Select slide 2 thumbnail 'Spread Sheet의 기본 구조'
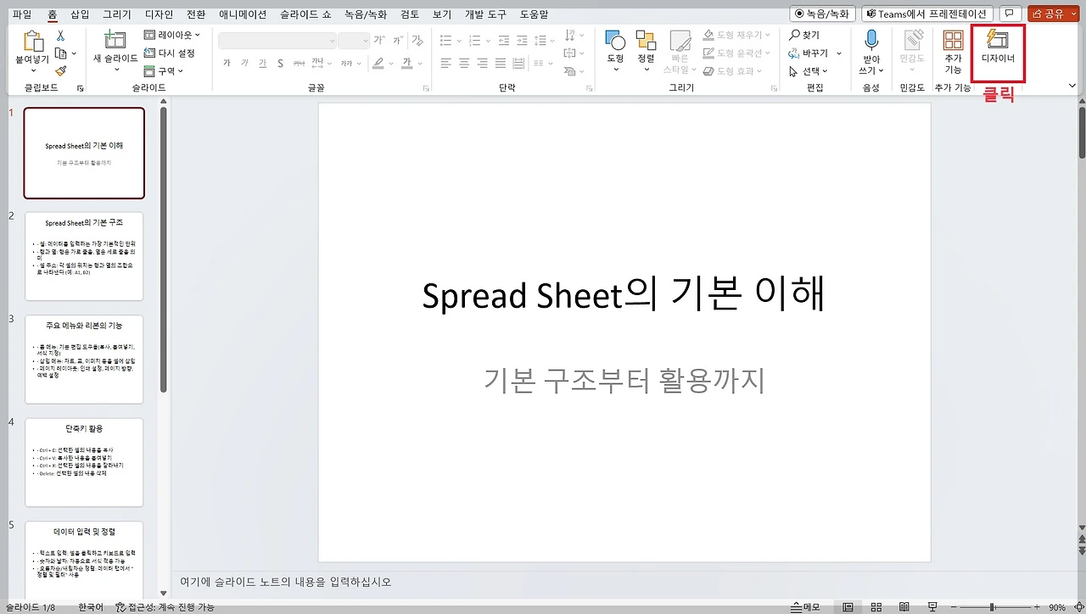1086x614 pixels. (x=84, y=256)
